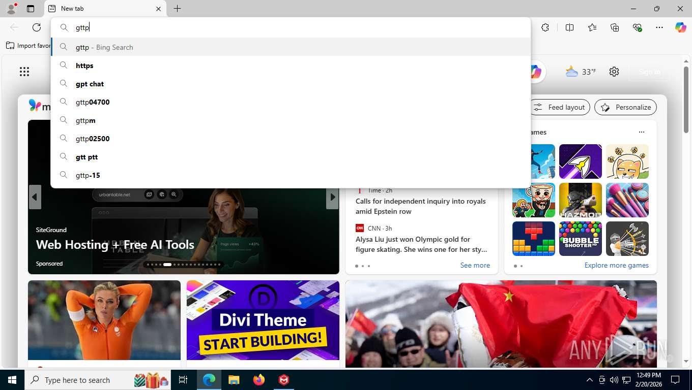
Task: Open SiteGround Web Hosting sponsored headline
Action: coord(115,245)
